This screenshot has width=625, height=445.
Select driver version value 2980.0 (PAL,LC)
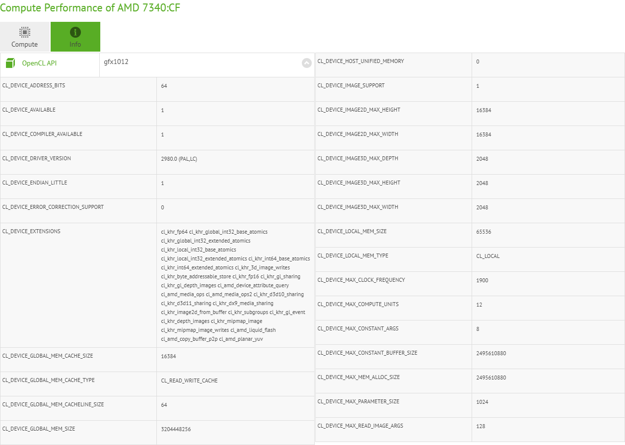click(x=179, y=159)
